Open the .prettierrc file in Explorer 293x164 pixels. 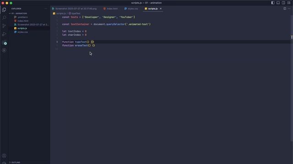(30, 17)
